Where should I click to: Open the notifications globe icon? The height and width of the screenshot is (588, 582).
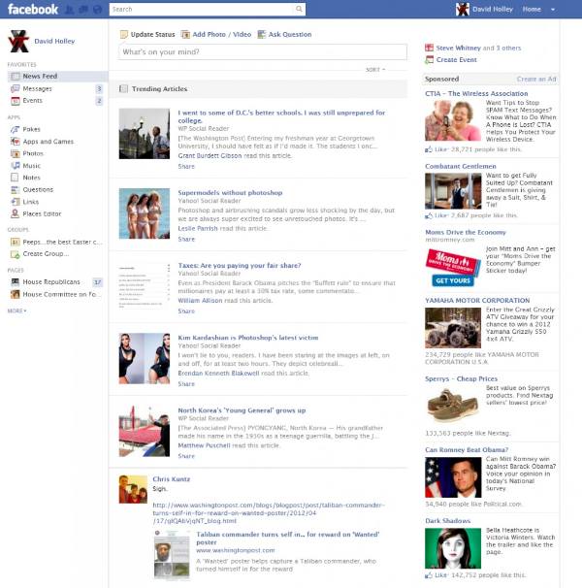(95, 10)
